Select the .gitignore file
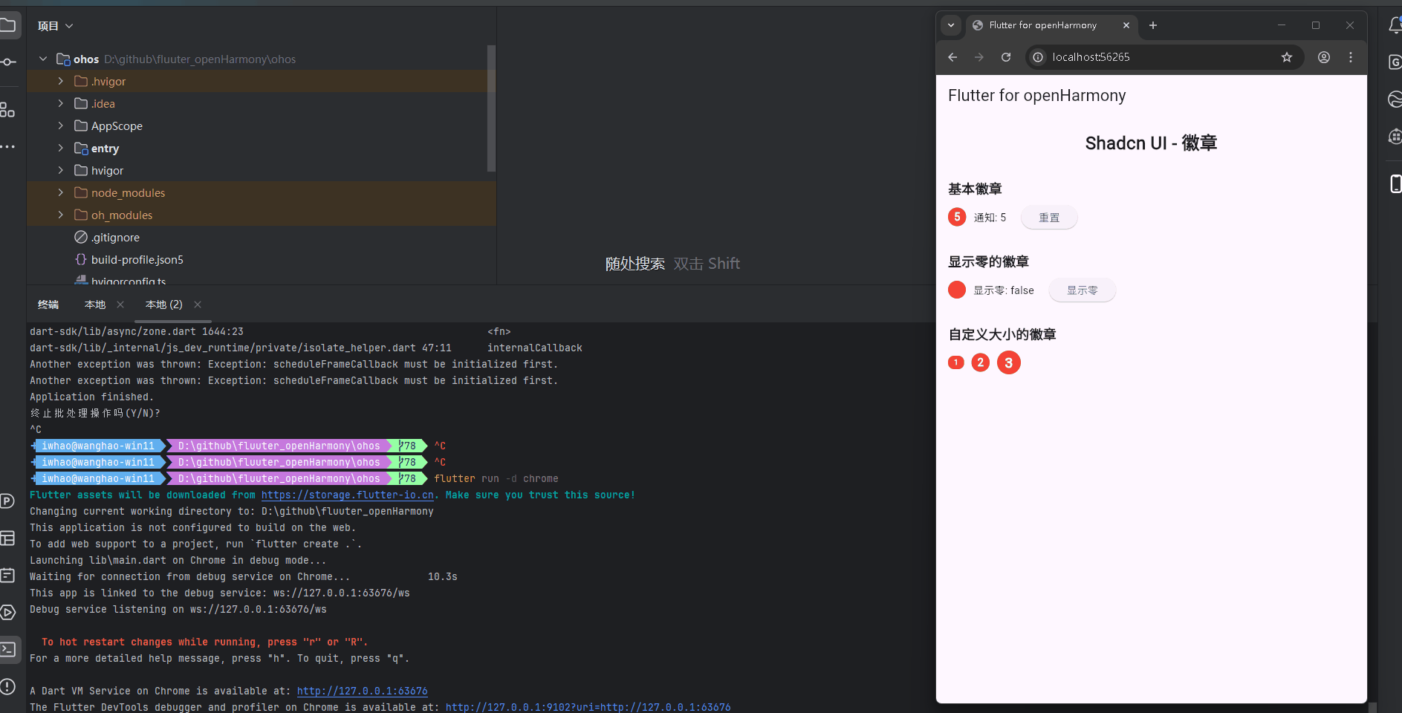Screen dimensions: 1402x713 (115, 238)
